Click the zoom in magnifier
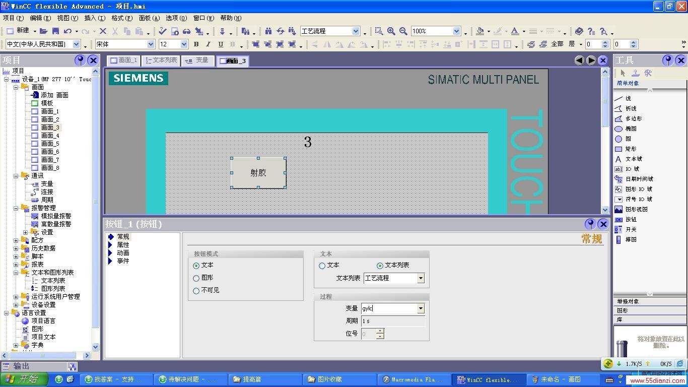 [391, 31]
